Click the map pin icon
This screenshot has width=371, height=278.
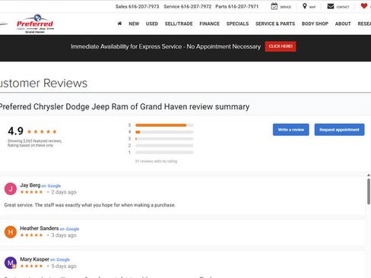(305, 6)
